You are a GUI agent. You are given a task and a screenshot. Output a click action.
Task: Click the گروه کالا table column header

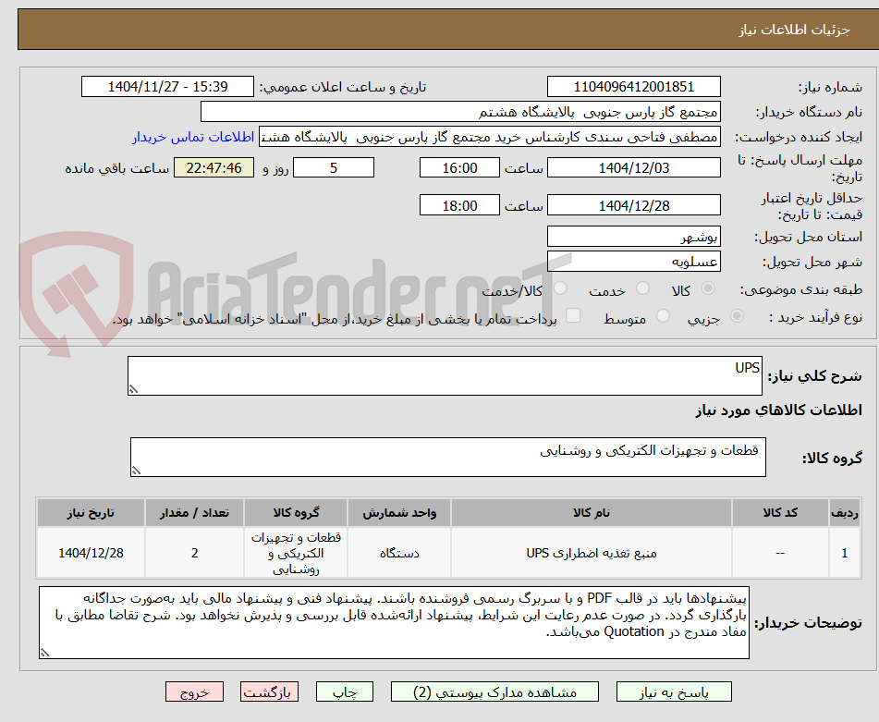point(296,512)
